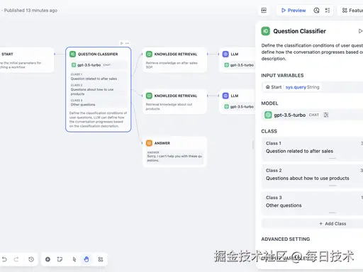Open the Features button

tap(352, 11)
